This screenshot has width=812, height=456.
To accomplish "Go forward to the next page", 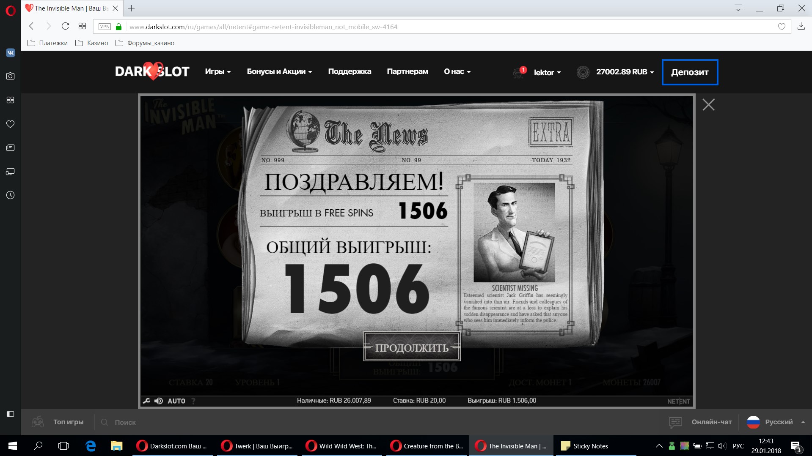I will coord(48,26).
